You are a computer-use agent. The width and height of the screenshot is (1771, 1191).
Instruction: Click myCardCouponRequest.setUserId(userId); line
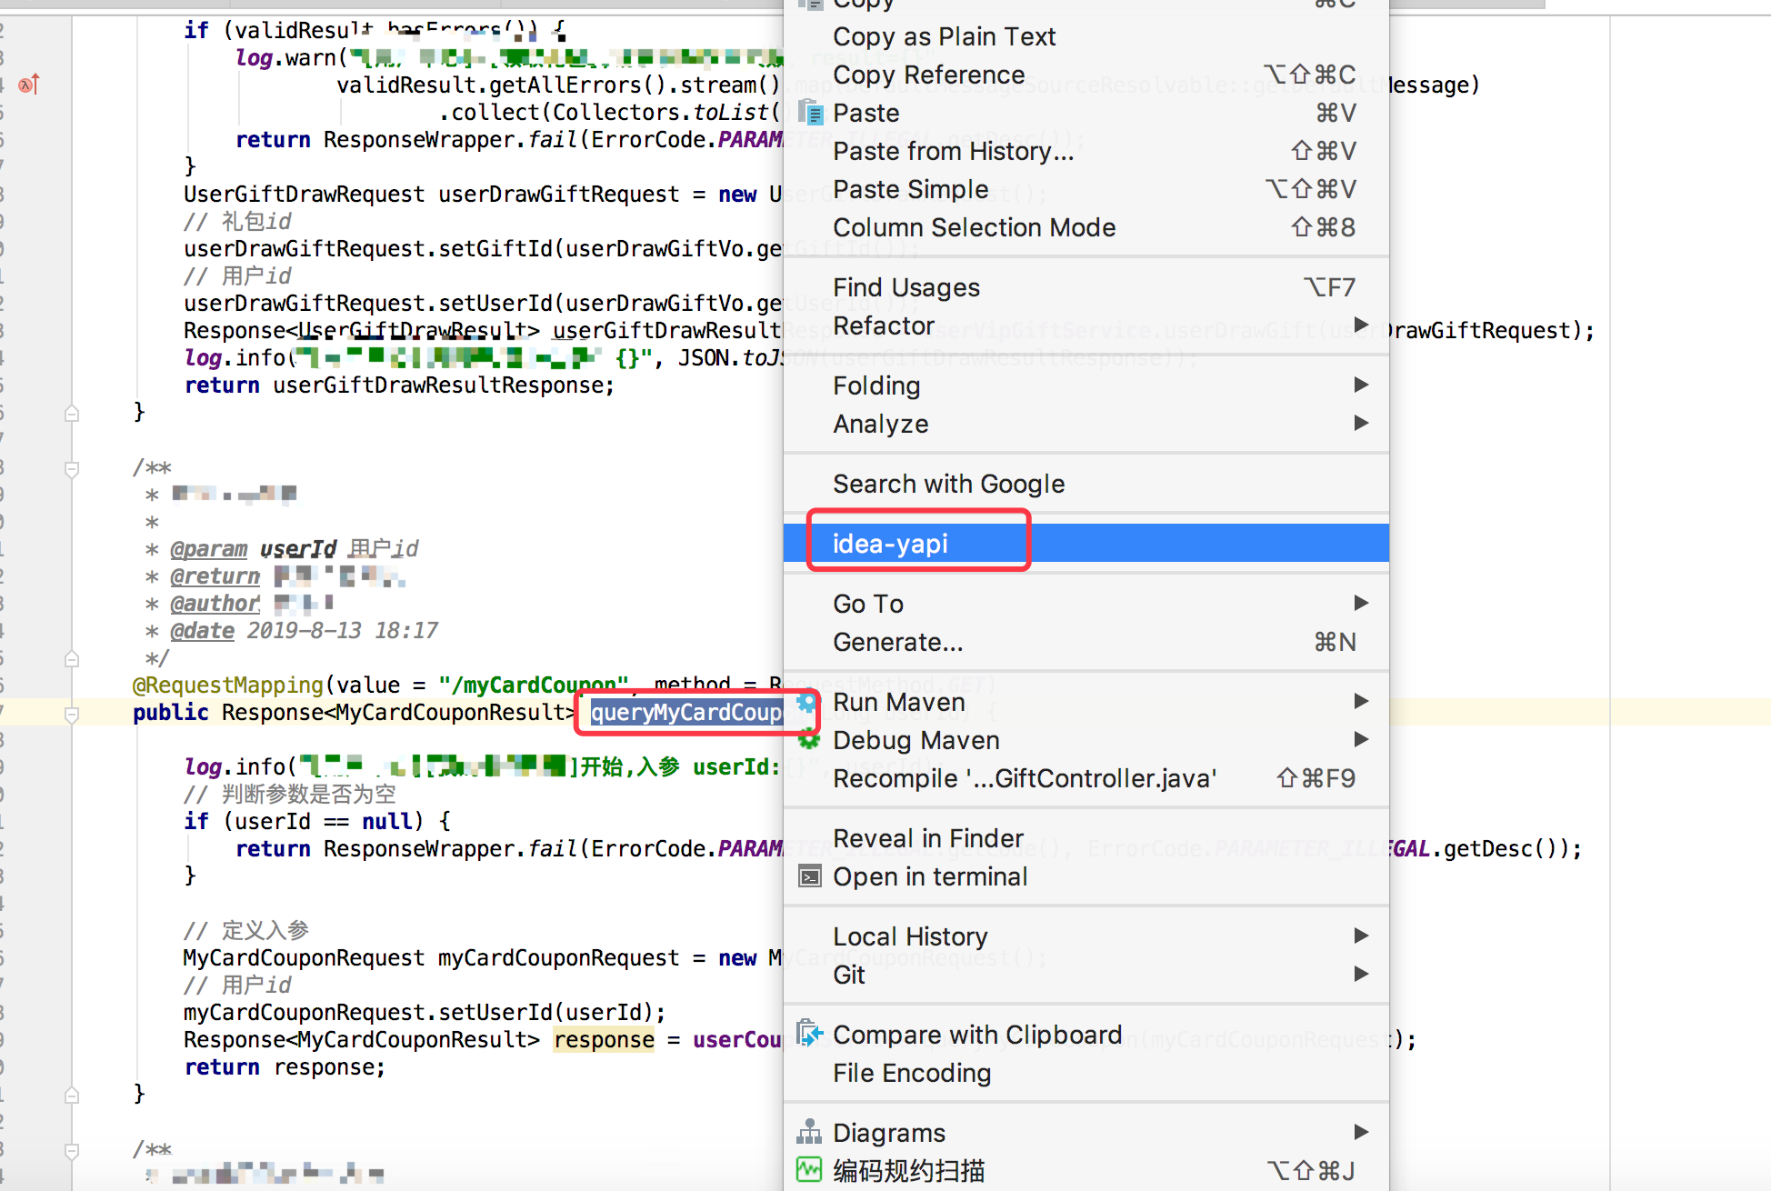click(x=425, y=1012)
